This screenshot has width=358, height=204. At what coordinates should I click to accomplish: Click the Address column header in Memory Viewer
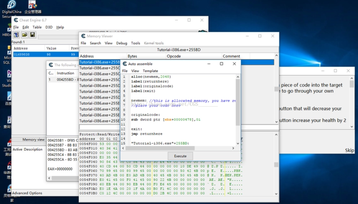click(x=103, y=56)
